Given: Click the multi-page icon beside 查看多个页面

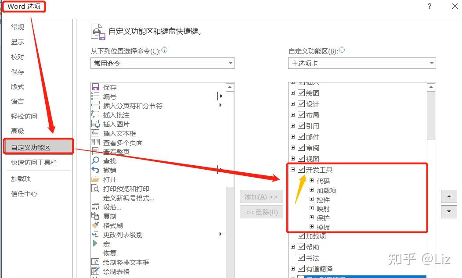Looking at the screenshot, I should click(95, 142).
